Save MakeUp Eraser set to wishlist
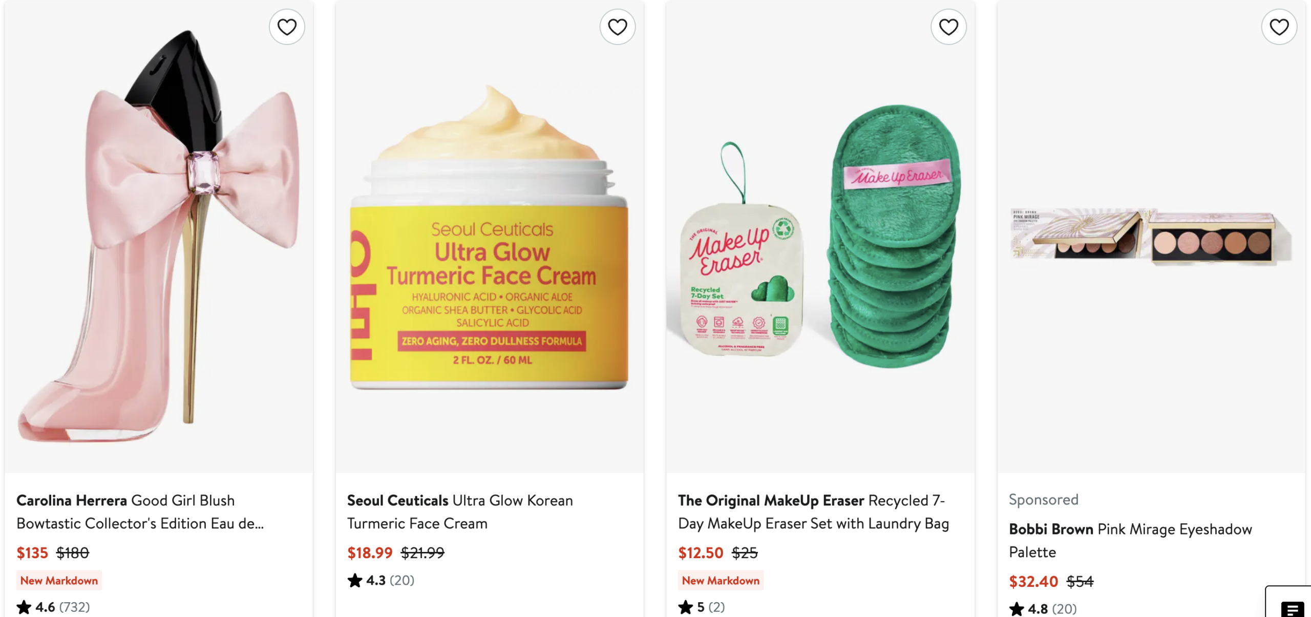Viewport: 1311px width, 617px height. pyautogui.click(x=948, y=27)
